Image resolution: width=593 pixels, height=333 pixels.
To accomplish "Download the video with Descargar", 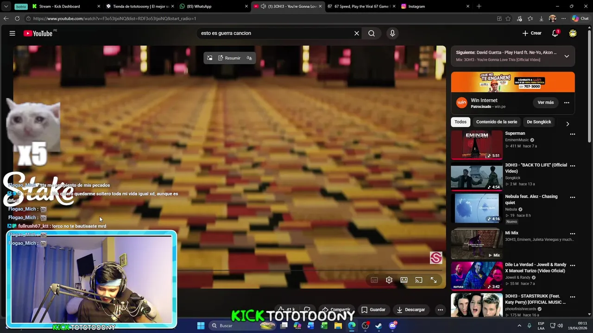I will tap(411, 310).
